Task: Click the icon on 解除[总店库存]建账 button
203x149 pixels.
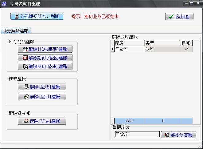Action: click(x=25, y=49)
